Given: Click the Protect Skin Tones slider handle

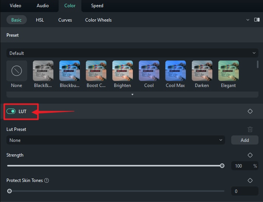Looking at the screenshot, I should 9,191.
